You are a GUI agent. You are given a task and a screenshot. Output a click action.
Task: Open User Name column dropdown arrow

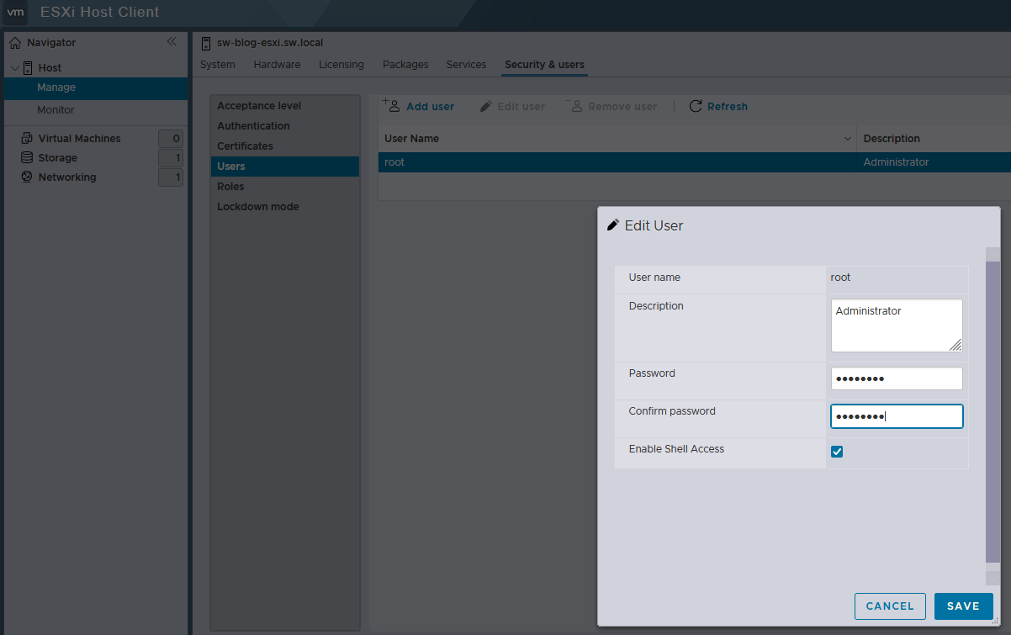click(847, 139)
